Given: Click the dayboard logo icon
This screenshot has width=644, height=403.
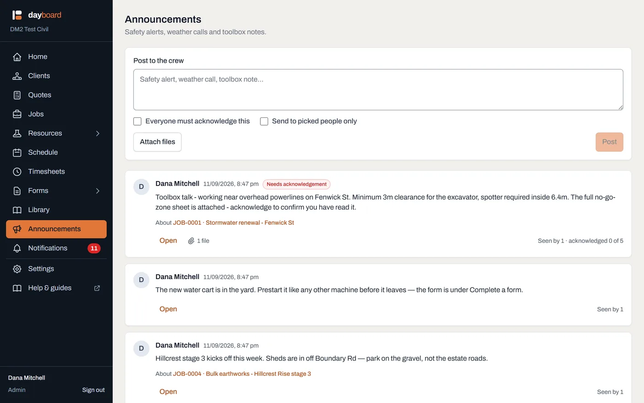Looking at the screenshot, I should click(17, 15).
